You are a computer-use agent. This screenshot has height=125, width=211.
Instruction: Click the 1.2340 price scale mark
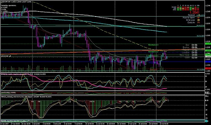[208, 5]
